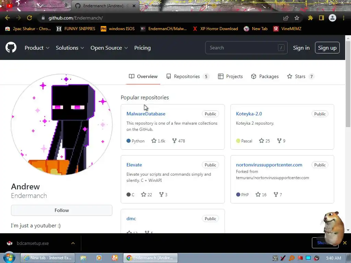Open the extensions puzzle icon
This screenshot has width=351, height=263.
point(311,18)
